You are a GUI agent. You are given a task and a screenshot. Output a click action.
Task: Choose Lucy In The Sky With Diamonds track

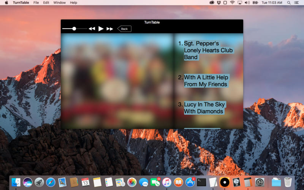click(204, 108)
